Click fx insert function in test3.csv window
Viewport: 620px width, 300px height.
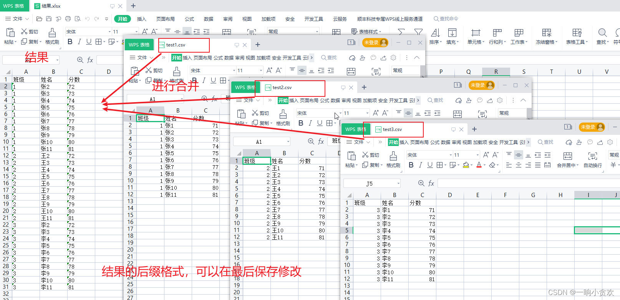pos(431,184)
